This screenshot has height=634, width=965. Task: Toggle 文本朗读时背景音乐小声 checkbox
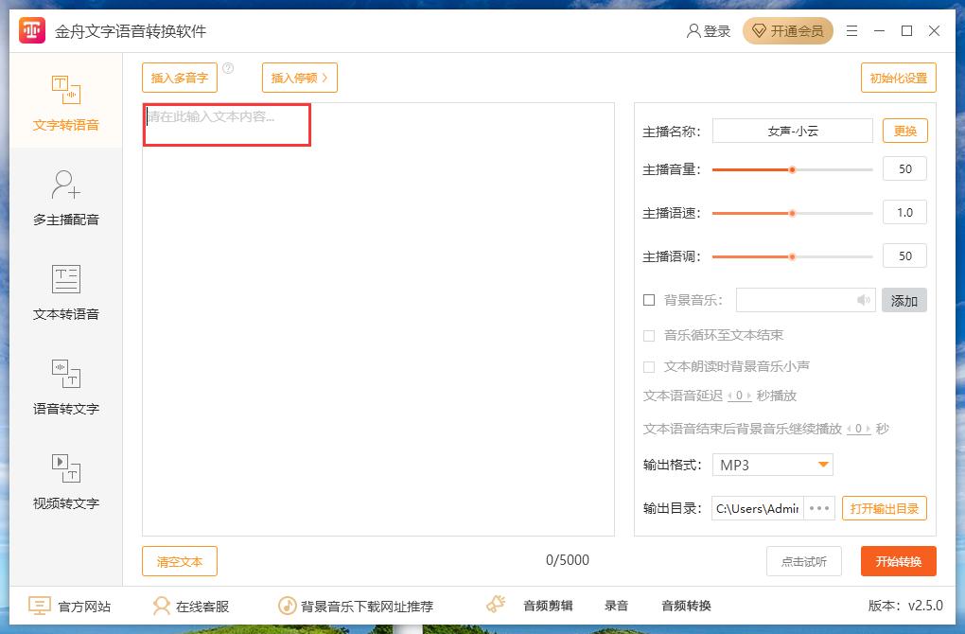(x=649, y=367)
